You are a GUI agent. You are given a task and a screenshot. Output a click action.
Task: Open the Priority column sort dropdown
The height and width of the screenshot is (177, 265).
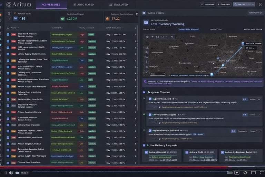pyautogui.click(x=18, y=28)
